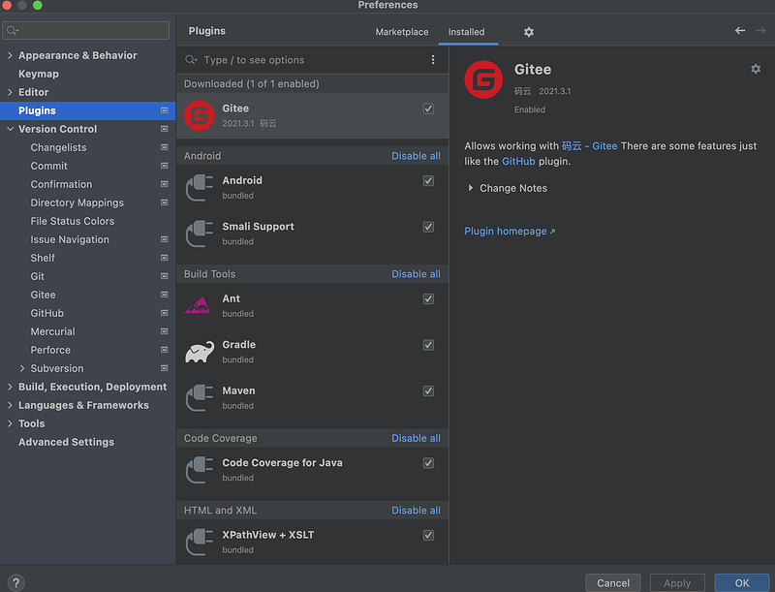
Task: Switch to the Marketplace tab
Action: [402, 32]
